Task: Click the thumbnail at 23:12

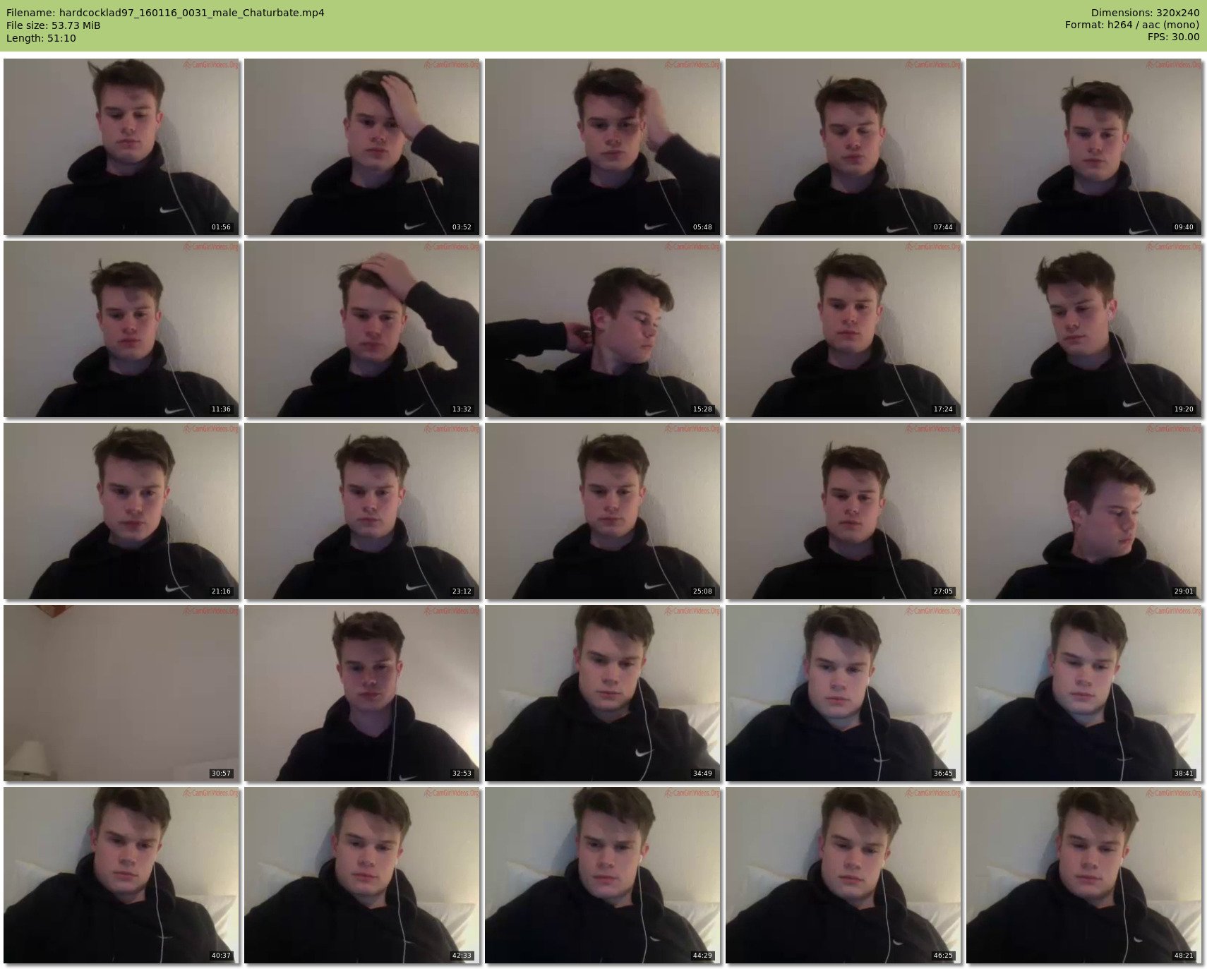Action: point(362,511)
